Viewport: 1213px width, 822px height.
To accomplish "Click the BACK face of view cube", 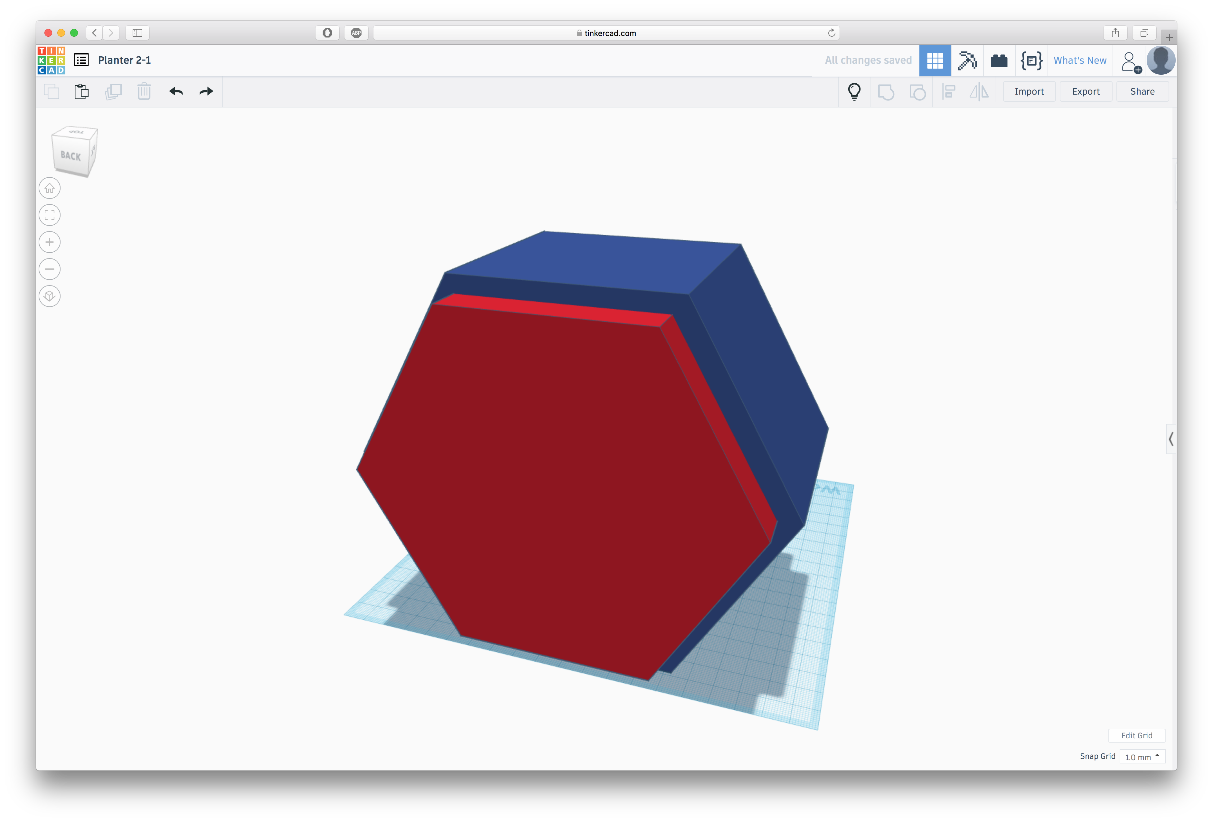I will click(x=71, y=155).
